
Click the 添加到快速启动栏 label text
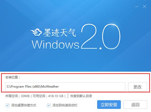click(65, 105)
